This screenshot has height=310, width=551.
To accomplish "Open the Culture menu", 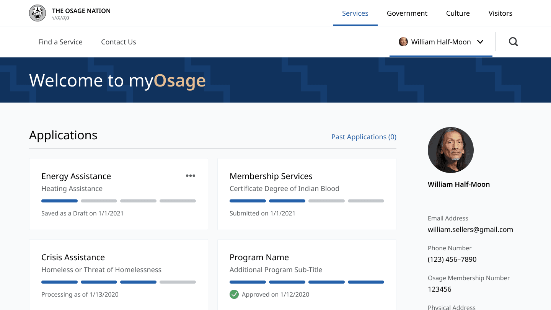I will coord(458,13).
